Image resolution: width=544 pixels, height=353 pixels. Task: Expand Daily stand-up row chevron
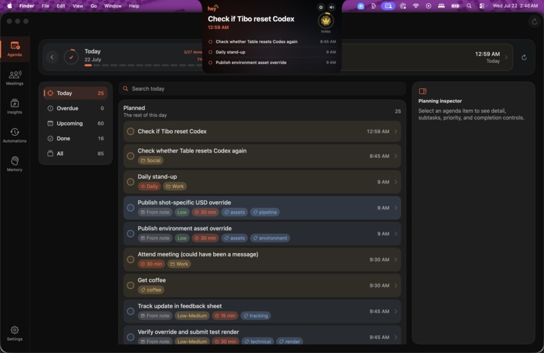pyautogui.click(x=396, y=182)
